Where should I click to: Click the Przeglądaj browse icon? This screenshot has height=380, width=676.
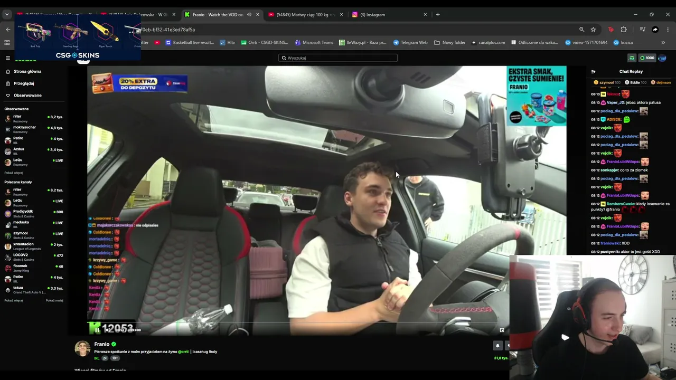click(8, 83)
